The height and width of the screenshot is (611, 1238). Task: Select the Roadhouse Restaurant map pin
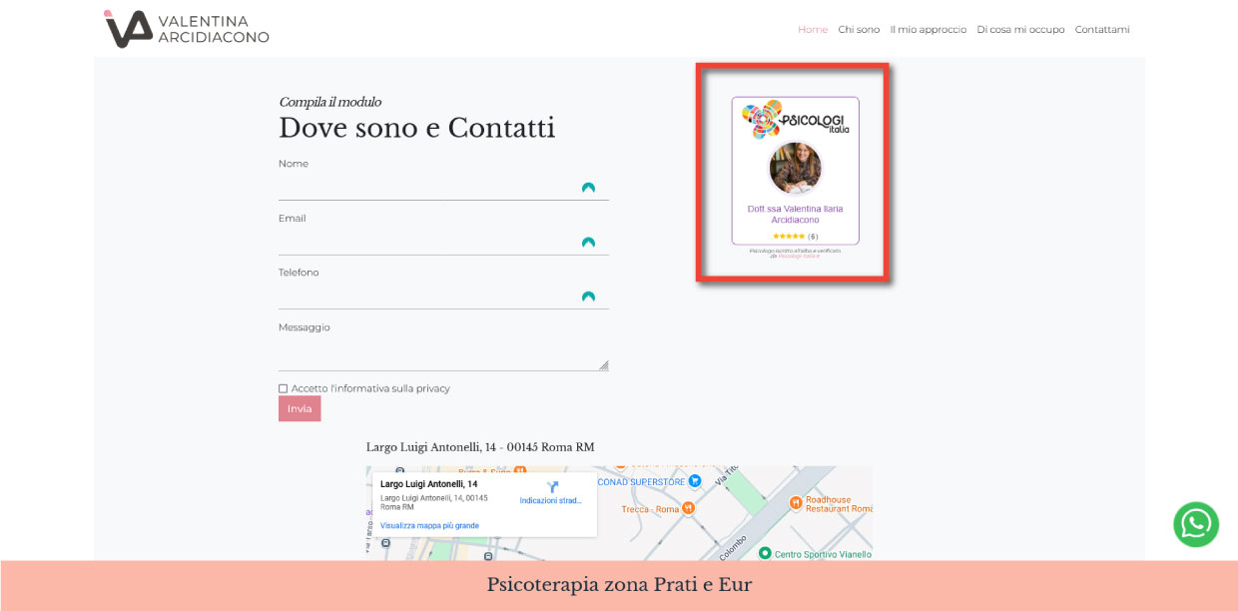796,502
